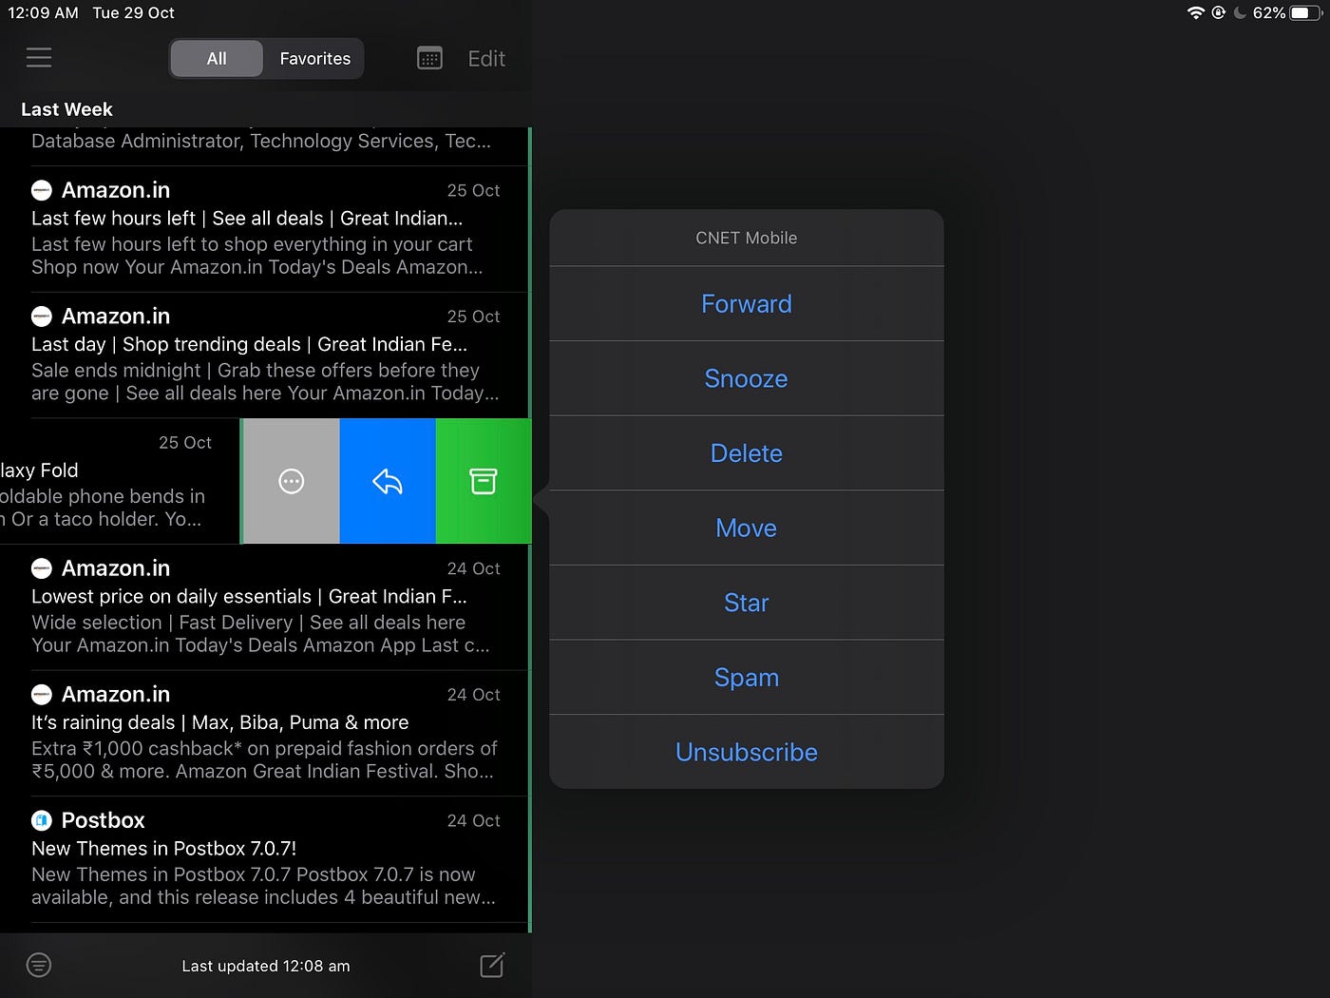Switch to the Favorites tab
This screenshot has width=1330, height=998.
315,58
